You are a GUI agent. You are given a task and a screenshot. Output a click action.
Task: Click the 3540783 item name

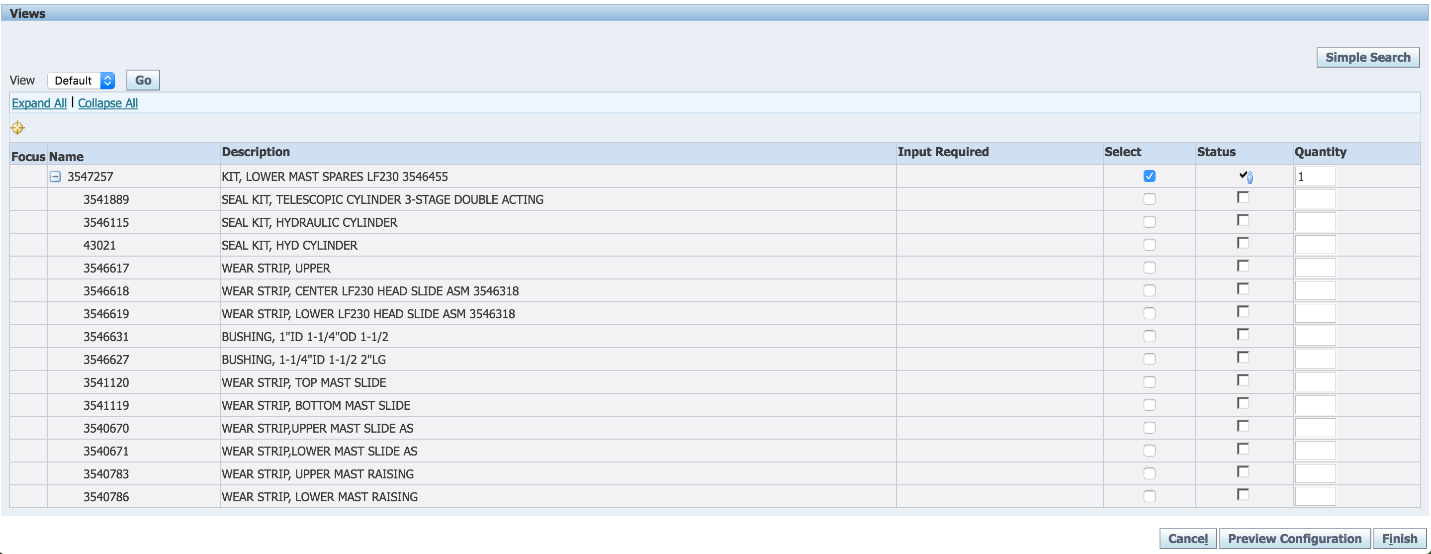[x=106, y=474]
